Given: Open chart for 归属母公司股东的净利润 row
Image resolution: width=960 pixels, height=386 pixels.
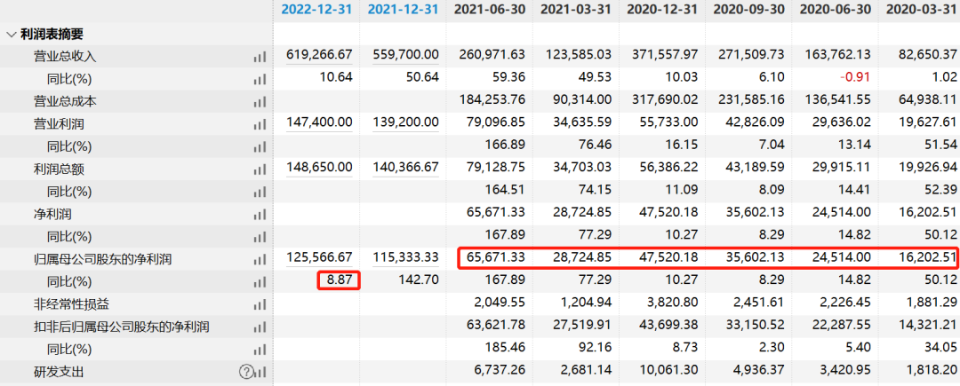Looking at the screenshot, I should tap(260, 259).
